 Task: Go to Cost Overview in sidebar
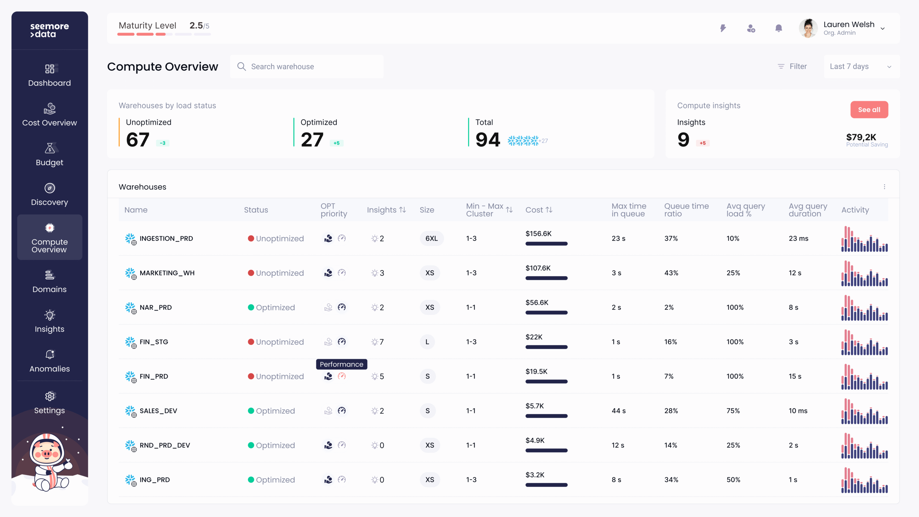tap(50, 115)
